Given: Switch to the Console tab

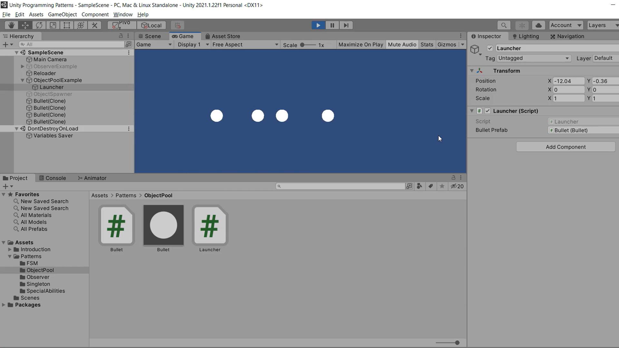Looking at the screenshot, I should coord(53,178).
